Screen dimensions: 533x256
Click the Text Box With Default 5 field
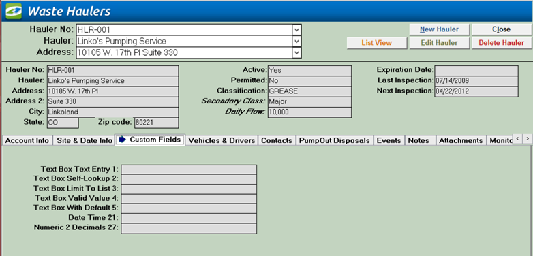189,208
